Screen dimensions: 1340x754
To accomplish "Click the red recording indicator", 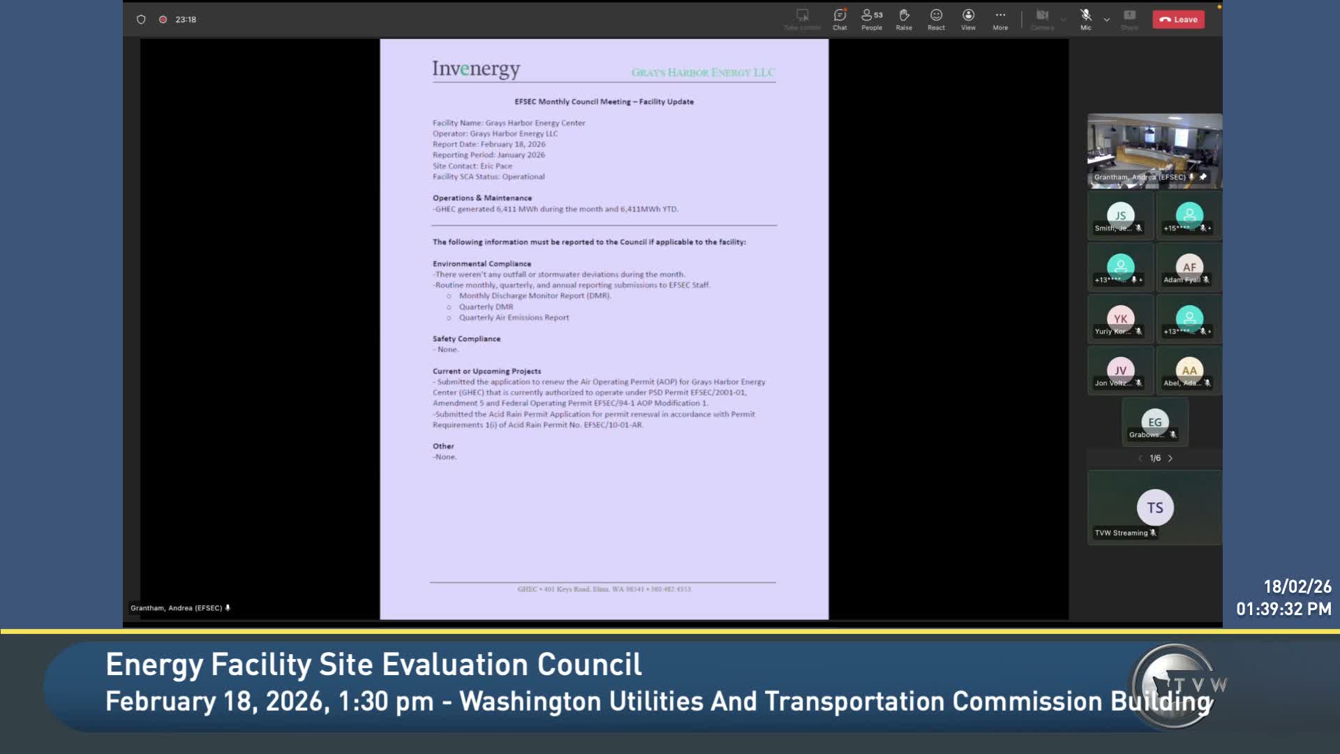I will [x=163, y=20].
